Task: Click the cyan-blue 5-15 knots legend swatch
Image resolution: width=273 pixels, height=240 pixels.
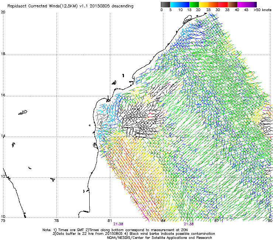Action: (x=180, y=4)
